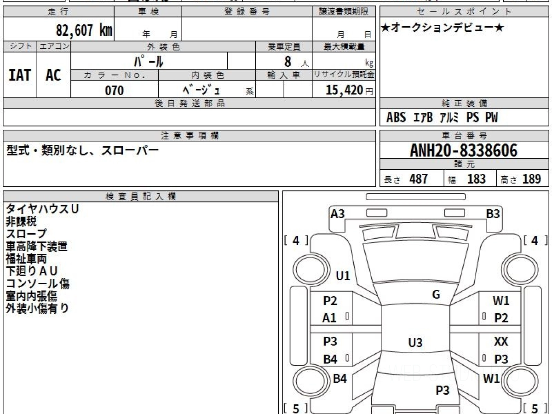Screen dimensions: 552x414
Task: Click the A3 damage mark on diagram
Action: (x=338, y=213)
